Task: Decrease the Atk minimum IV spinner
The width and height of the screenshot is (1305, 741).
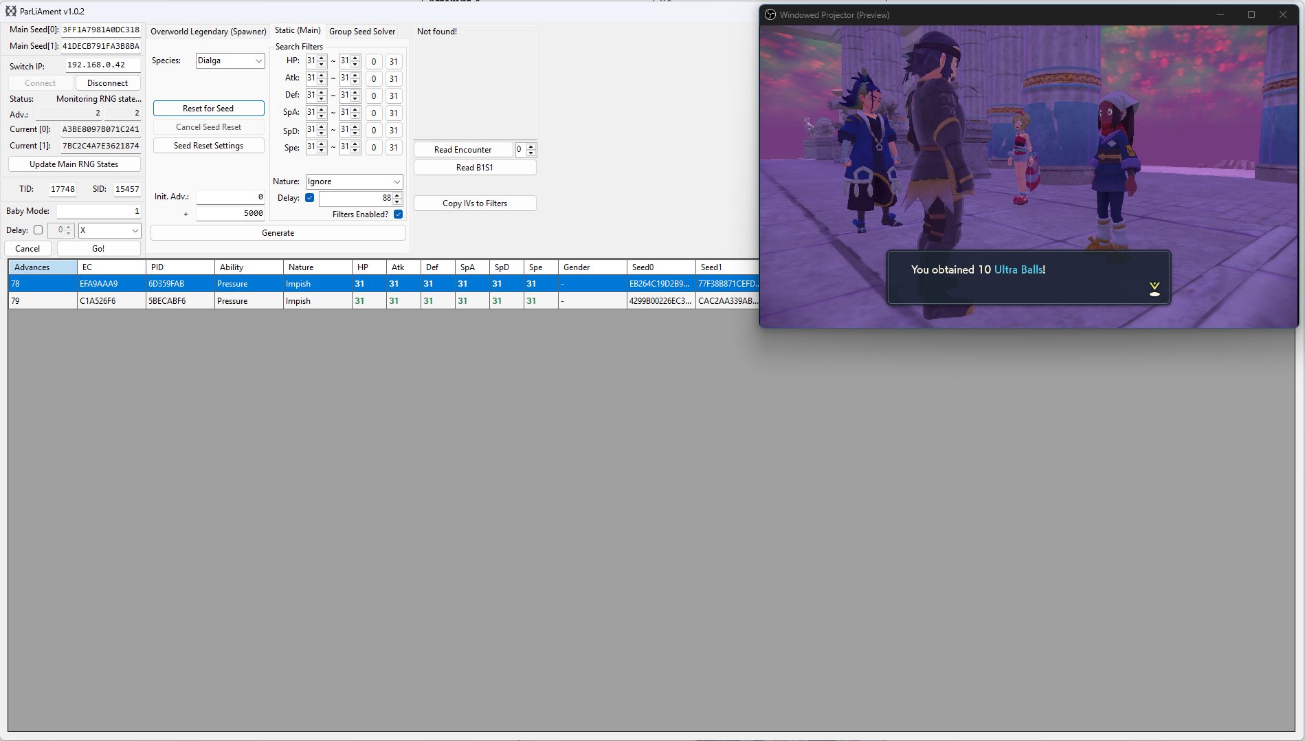Action: (x=322, y=82)
